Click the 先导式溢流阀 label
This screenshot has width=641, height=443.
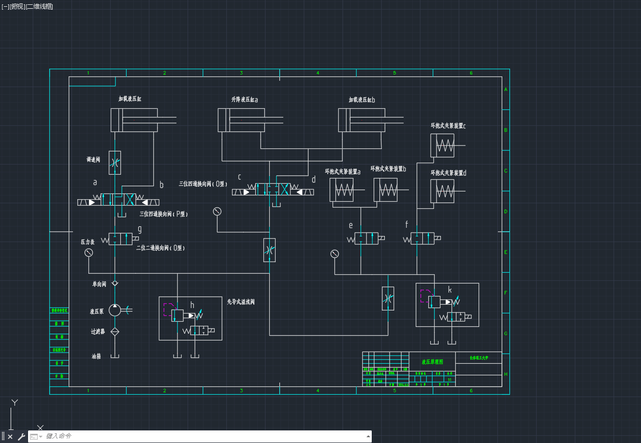241,302
